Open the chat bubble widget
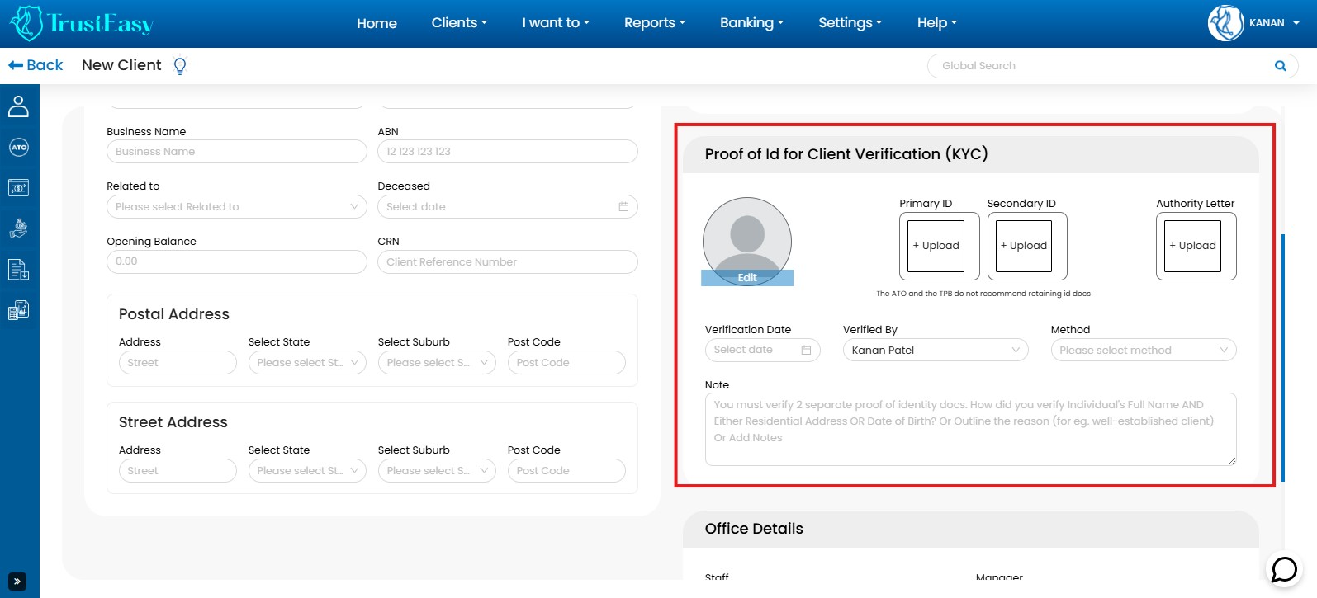 [x=1284, y=569]
